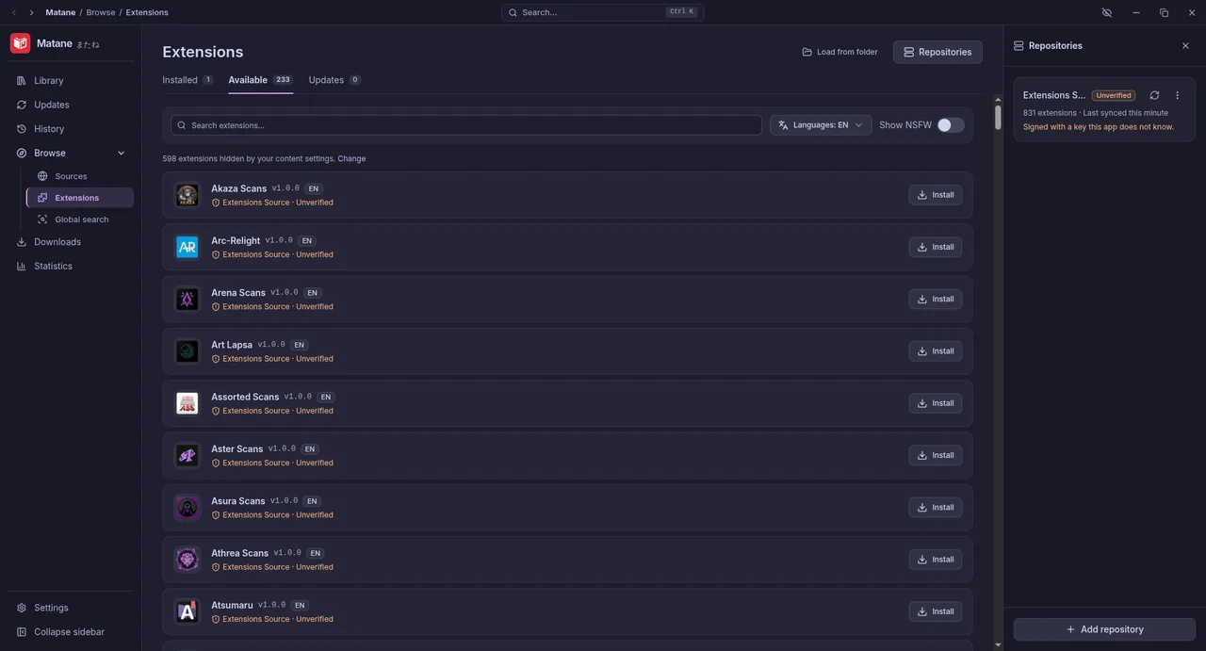Install Art Lapsa extension
The image size is (1206, 651).
click(935, 351)
